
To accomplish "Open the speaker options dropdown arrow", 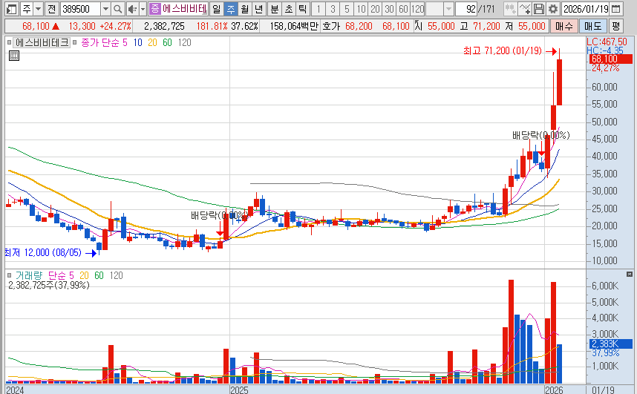I will (x=143, y=8).
